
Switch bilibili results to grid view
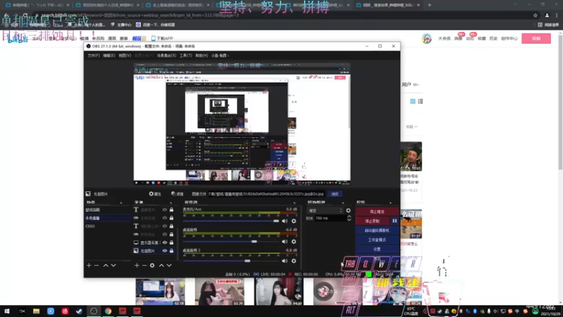tap(413, 101)
